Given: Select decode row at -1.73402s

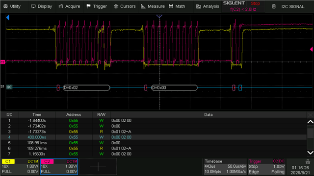Looking at the screenshot, I should click(x=154, y=126).
